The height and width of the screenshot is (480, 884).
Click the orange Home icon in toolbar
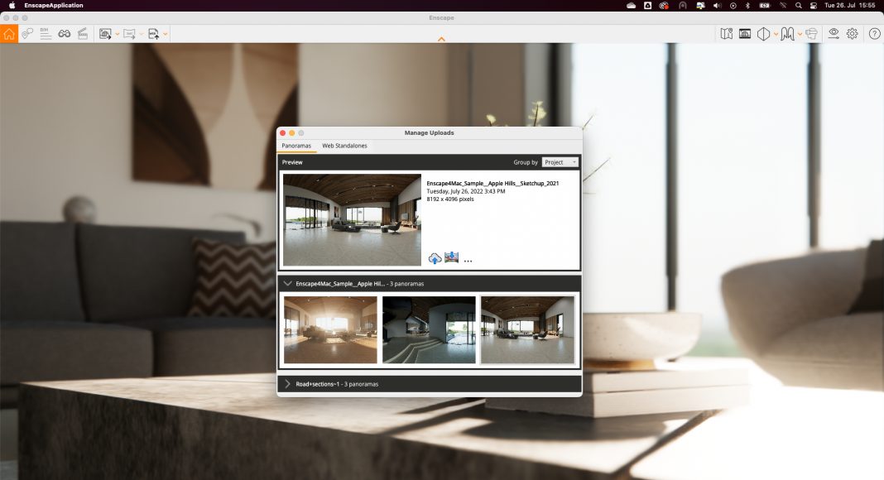pyautogui.click(x=9, y=34)
